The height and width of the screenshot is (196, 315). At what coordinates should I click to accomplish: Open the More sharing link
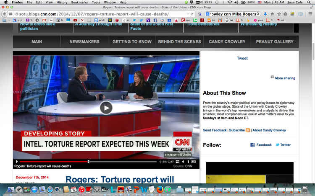(285, 78)
